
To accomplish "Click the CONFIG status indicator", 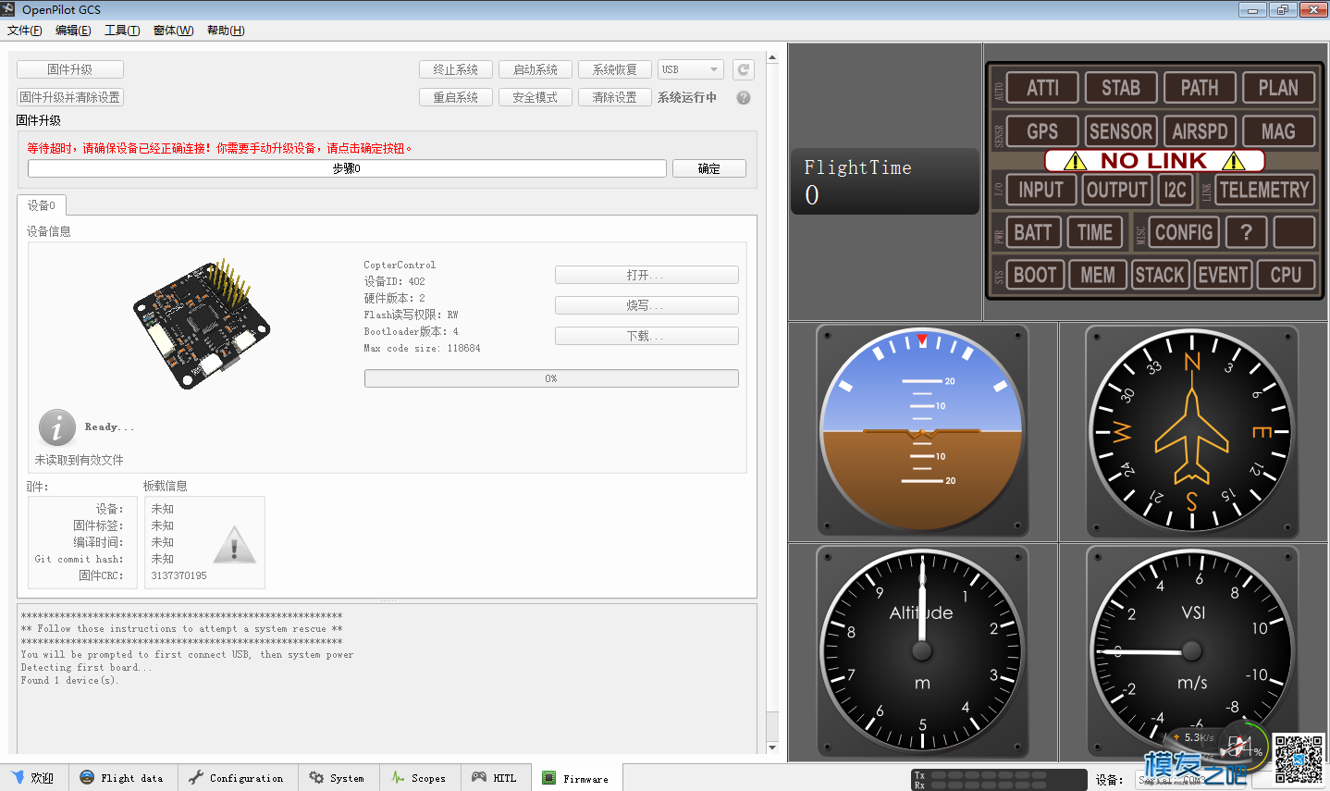I will pyautogui.click(x=1184, y=232).
